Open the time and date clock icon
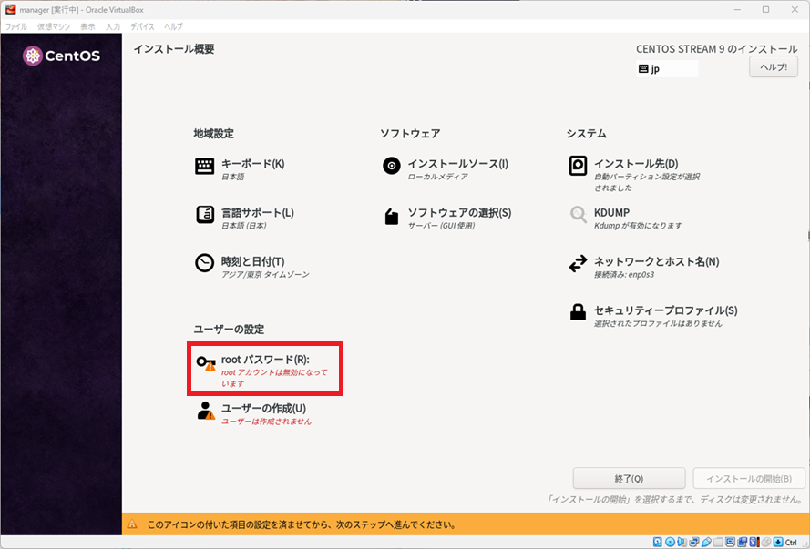This screenshot has height=549, width=810. tap(205, 262)
